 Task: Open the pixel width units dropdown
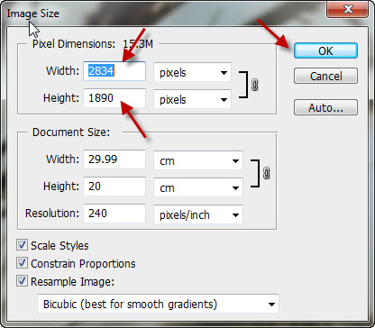click(x=192, y=72)
